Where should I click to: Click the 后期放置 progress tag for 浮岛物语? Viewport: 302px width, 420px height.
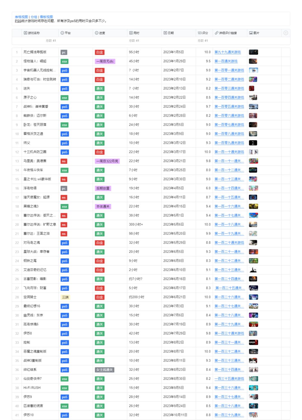pyautogui.click(x=103, y=188)
